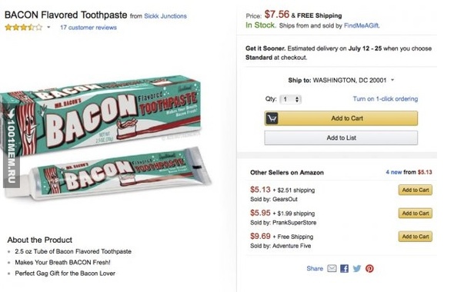The width and height of the screenshot is (454, 292).
Task: Visit the Sickk Junctions brand link
Action: 165,16
